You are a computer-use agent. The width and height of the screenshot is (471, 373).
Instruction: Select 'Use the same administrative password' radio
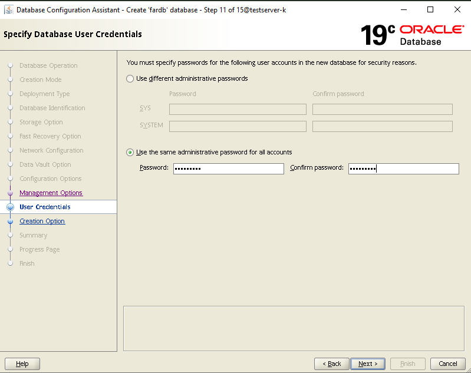[x=130, y=152]
